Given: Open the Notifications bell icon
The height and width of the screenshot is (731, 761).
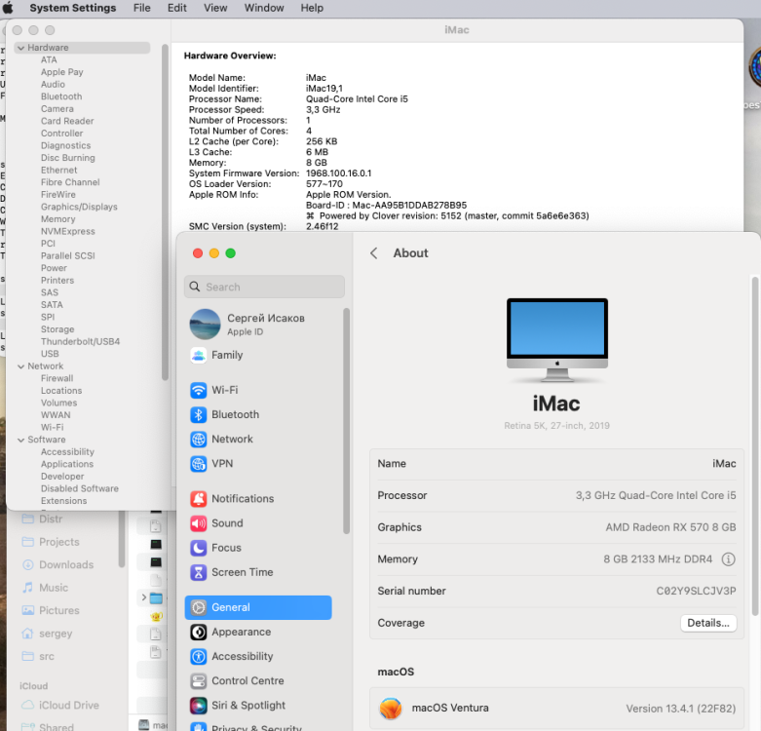Looking at the screenshot, I should coord(198,499).
